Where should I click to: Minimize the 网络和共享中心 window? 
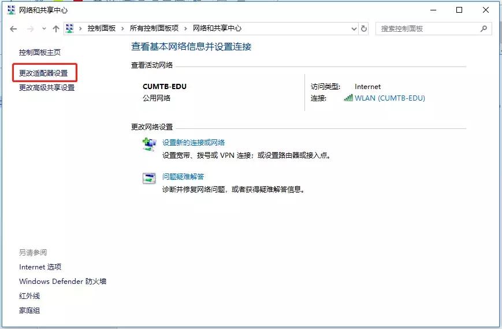click(x=433, y=10)
